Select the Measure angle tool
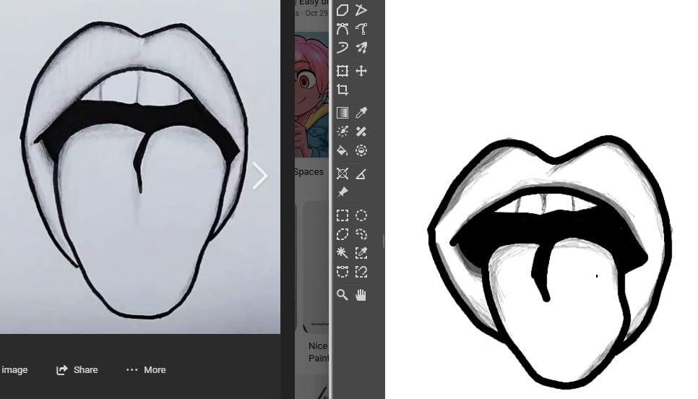The width and height of the screenshot is (698, 399). click(361, 173)
